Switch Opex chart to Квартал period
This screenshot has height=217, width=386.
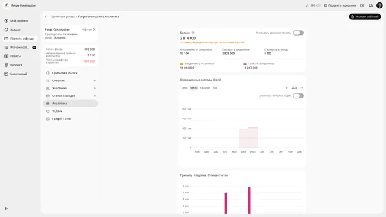pos(205,88)
